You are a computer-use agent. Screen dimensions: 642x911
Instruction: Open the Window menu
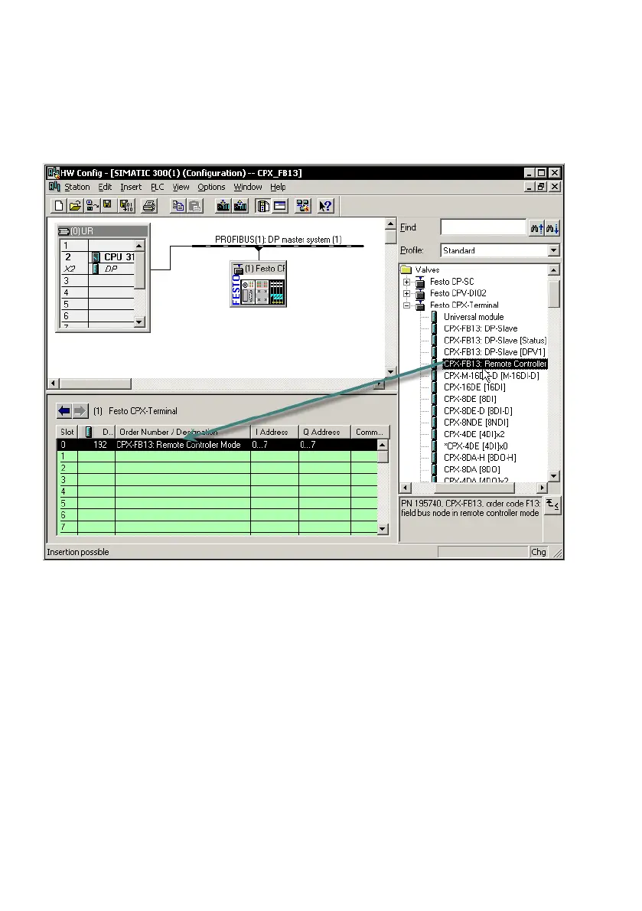(x=248, y=187)
